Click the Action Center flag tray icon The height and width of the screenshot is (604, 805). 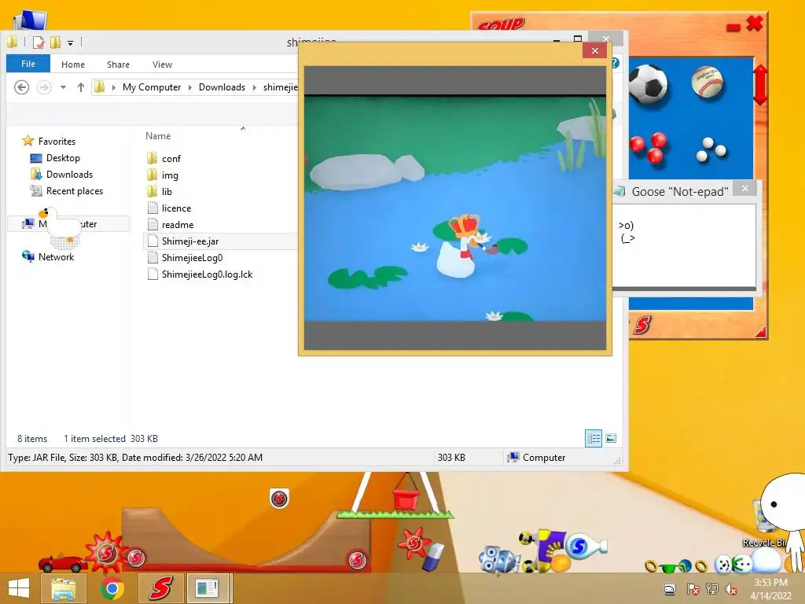[x=693, y=589]
